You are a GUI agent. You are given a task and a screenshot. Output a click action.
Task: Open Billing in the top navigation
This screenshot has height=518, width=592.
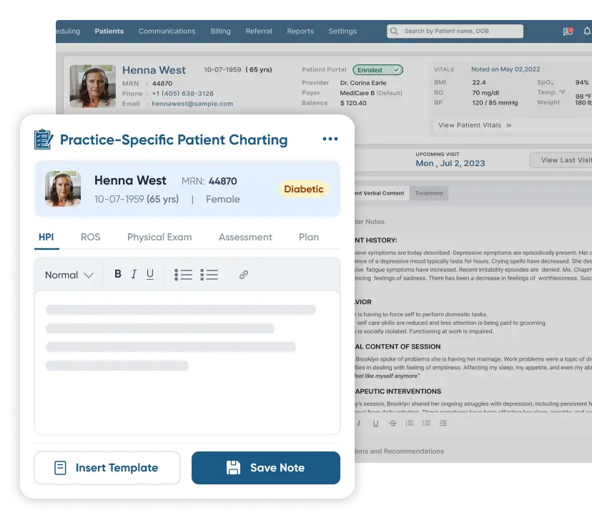[x=220, y=31]
